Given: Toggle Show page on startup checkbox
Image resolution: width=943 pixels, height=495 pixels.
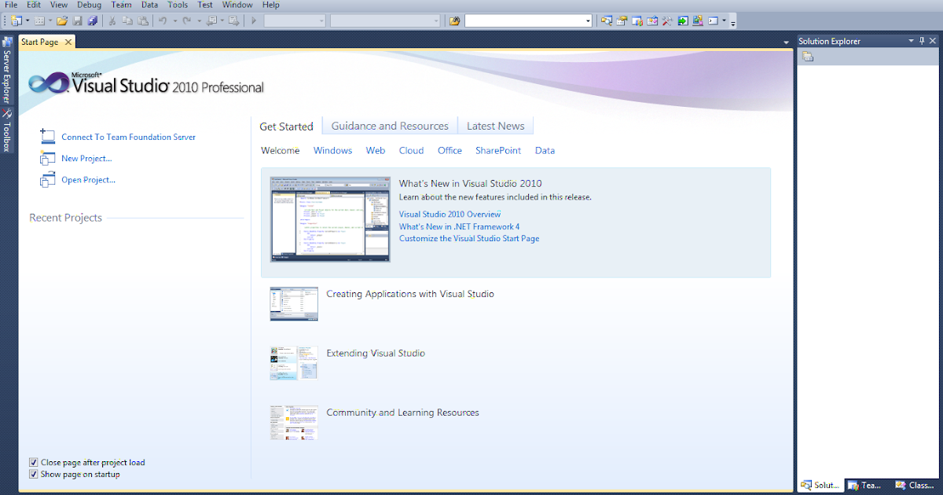Looking at the screenshot, I should pyautogui.click(x=33, y=475).
